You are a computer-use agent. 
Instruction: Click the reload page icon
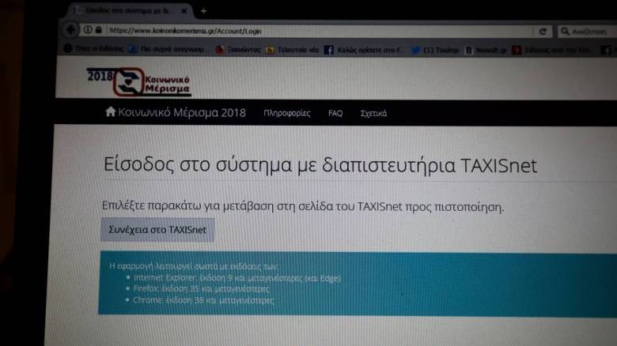click(x=543, y=31)
